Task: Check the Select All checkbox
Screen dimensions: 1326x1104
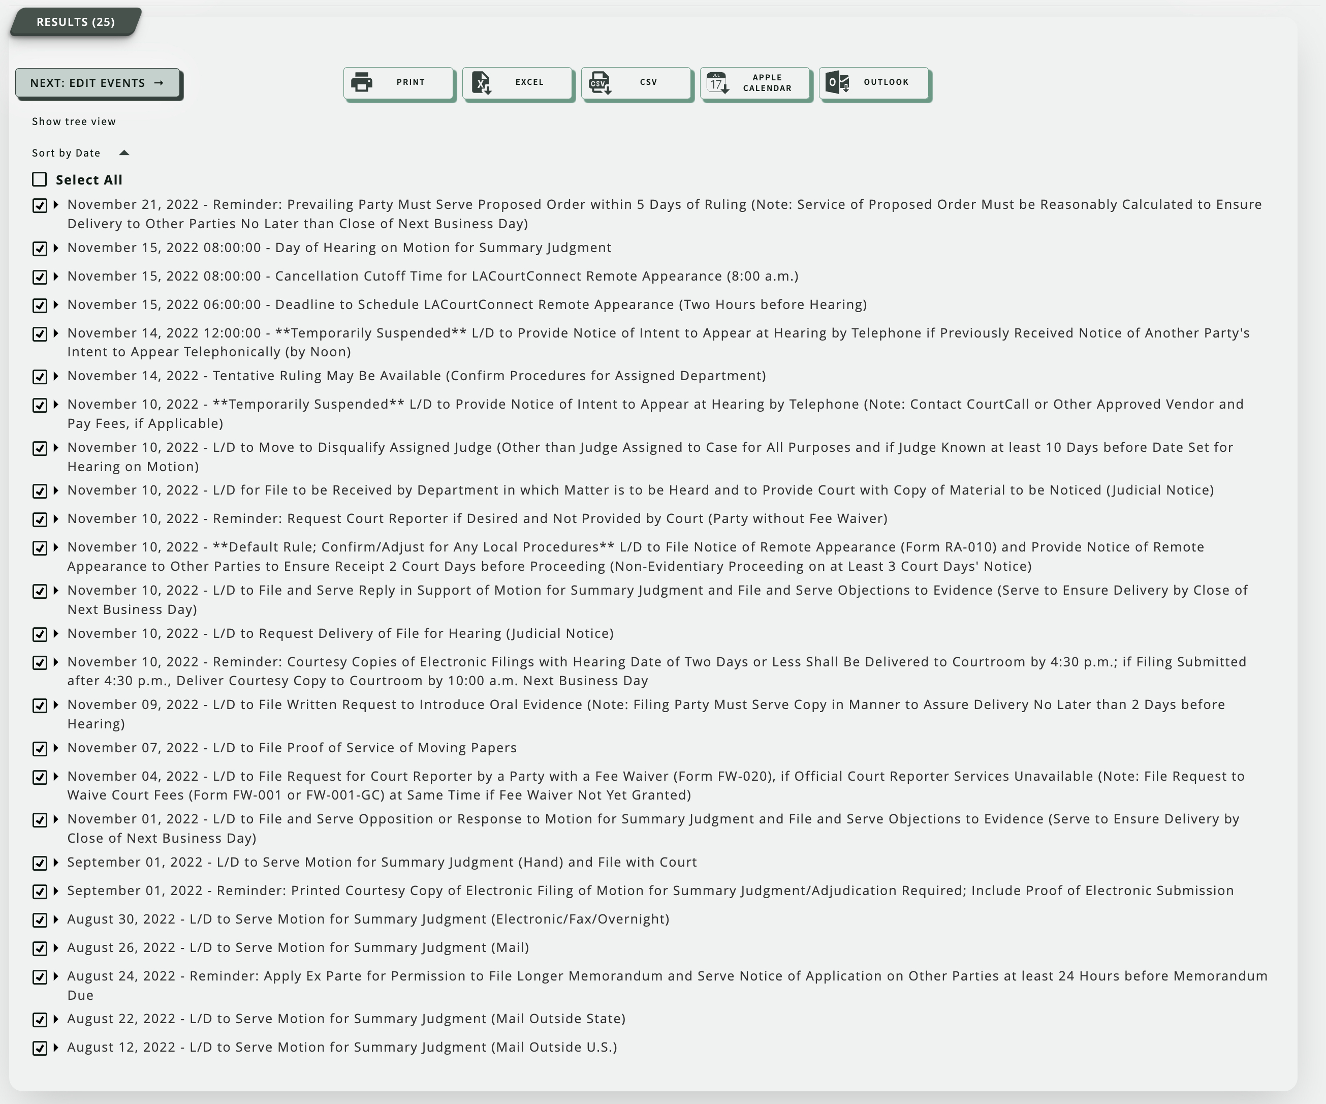Action: pos(40,180)
